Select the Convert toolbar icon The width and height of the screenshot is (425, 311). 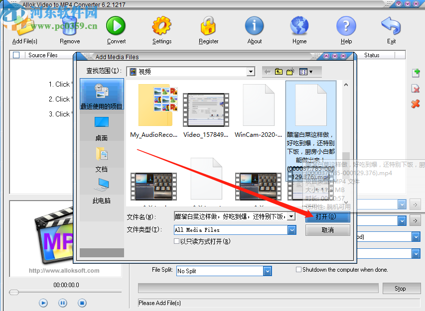coord(116,25)
